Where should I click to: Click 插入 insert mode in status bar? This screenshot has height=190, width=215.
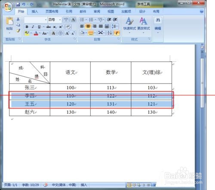(84, 185)
